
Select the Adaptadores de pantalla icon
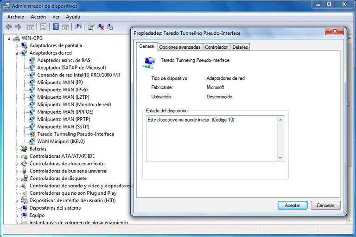click(x=24, y=45)
